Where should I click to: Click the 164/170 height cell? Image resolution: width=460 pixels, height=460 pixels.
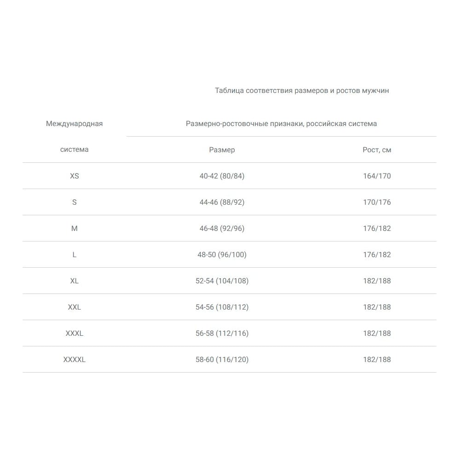pyautogui.click(x=377, y=176)
